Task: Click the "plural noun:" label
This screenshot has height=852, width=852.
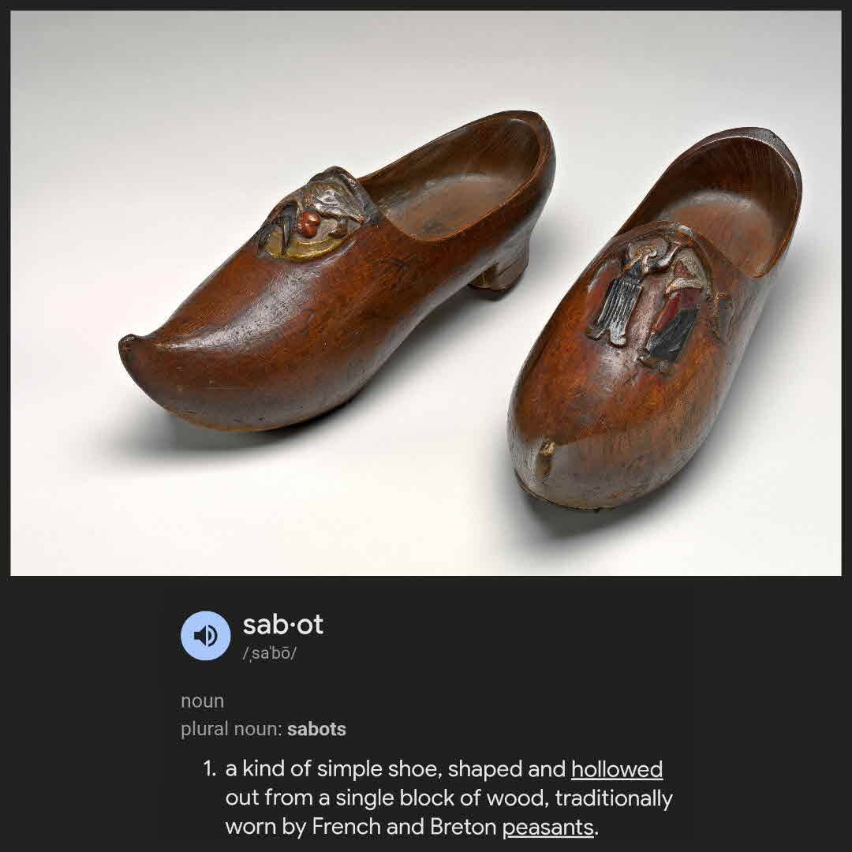Action: (232, 729)
